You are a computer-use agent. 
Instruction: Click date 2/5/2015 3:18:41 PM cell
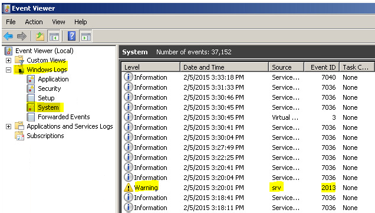pyautogui.click(x=213, y=198)
